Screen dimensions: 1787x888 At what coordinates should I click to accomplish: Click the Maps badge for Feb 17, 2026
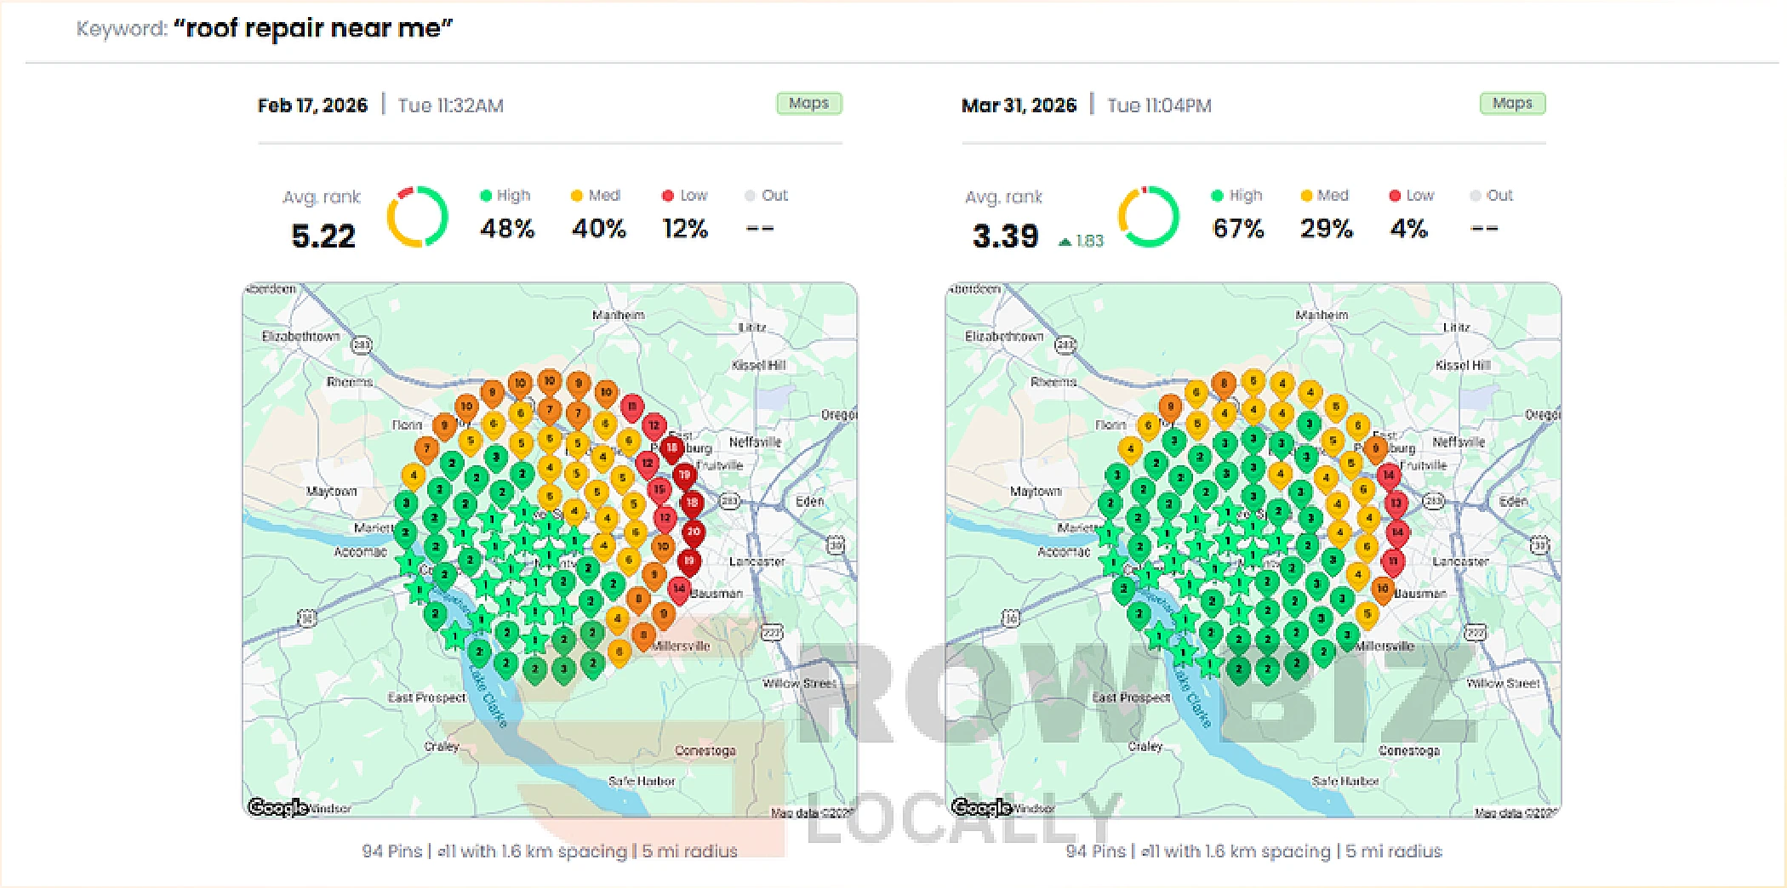point(808,103)
